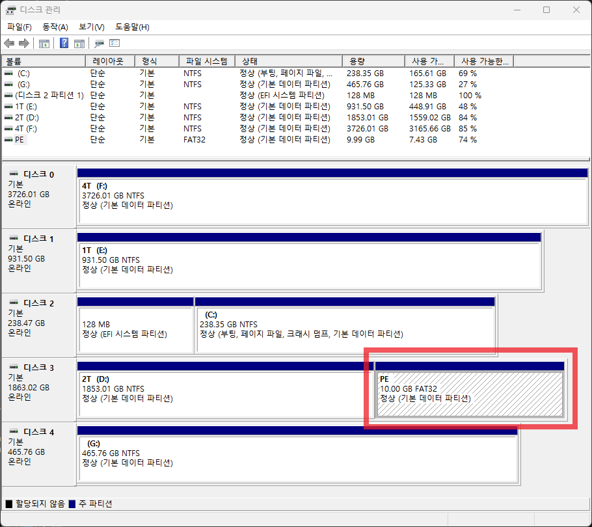
Task: Open help using the question mark icon
Action: point(62,43)
